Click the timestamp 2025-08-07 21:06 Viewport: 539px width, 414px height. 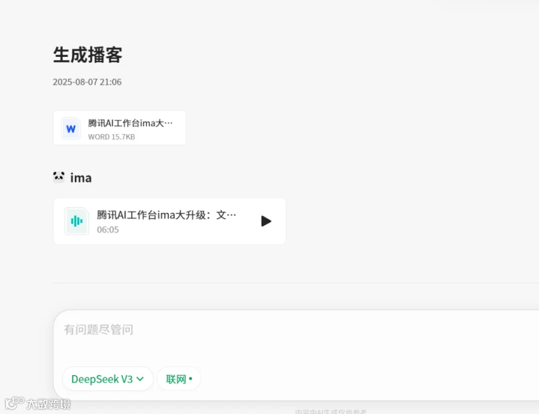pyautogui.click(x=87, y=82)
